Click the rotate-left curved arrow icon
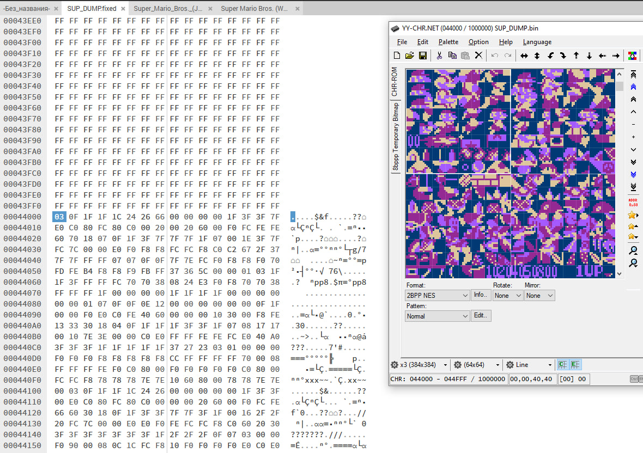 click(550, 56)
